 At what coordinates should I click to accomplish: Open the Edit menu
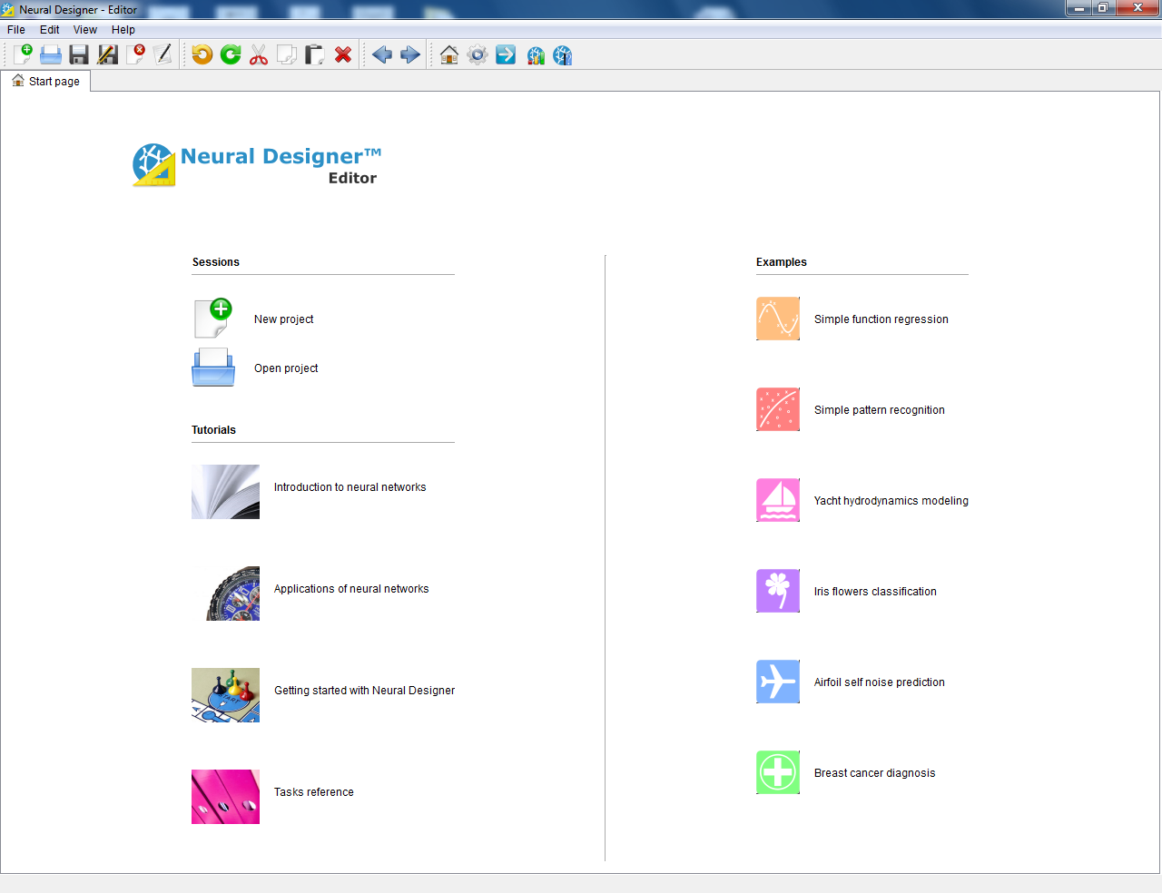50,30
